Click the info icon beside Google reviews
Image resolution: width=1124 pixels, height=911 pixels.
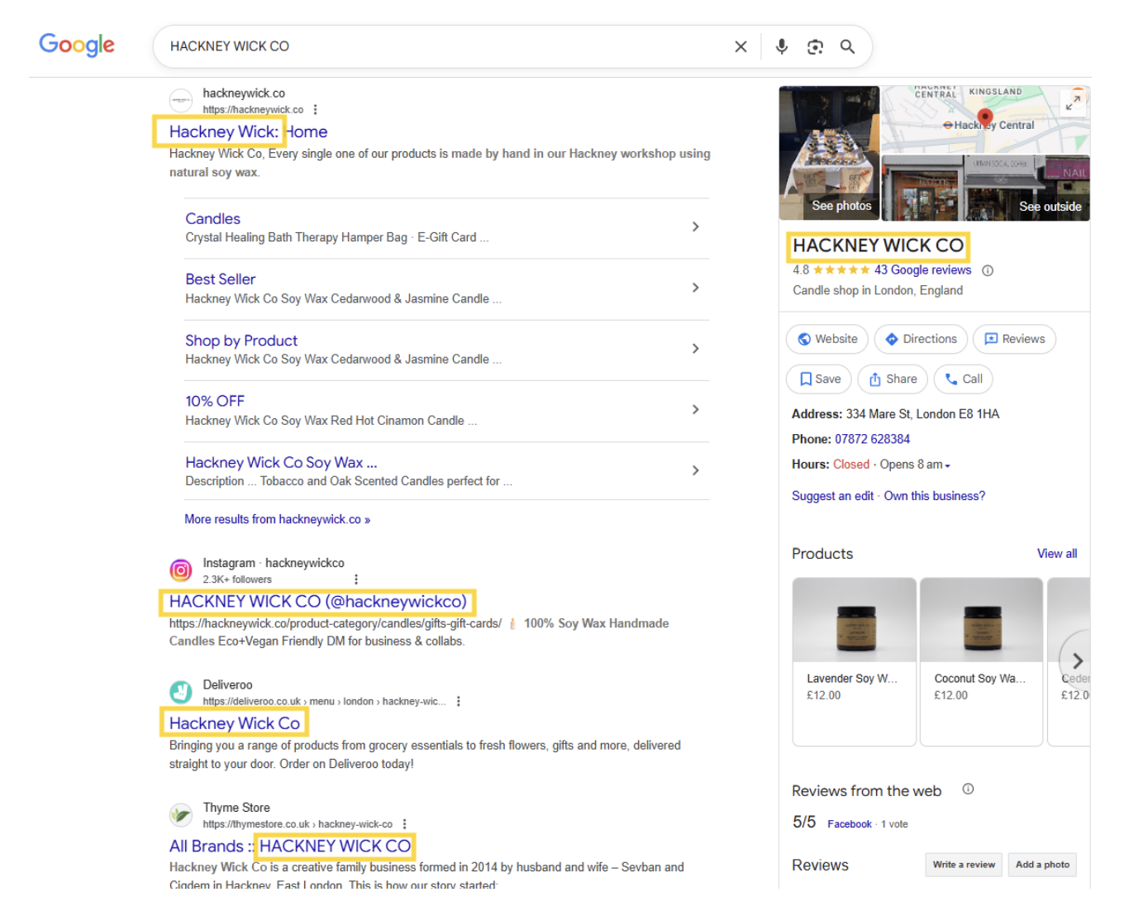coord(988,270)
